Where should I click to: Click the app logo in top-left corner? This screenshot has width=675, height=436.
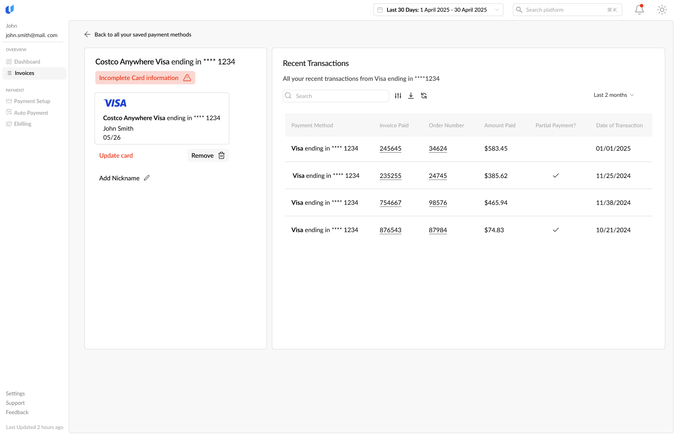click(x=10, y=9)
